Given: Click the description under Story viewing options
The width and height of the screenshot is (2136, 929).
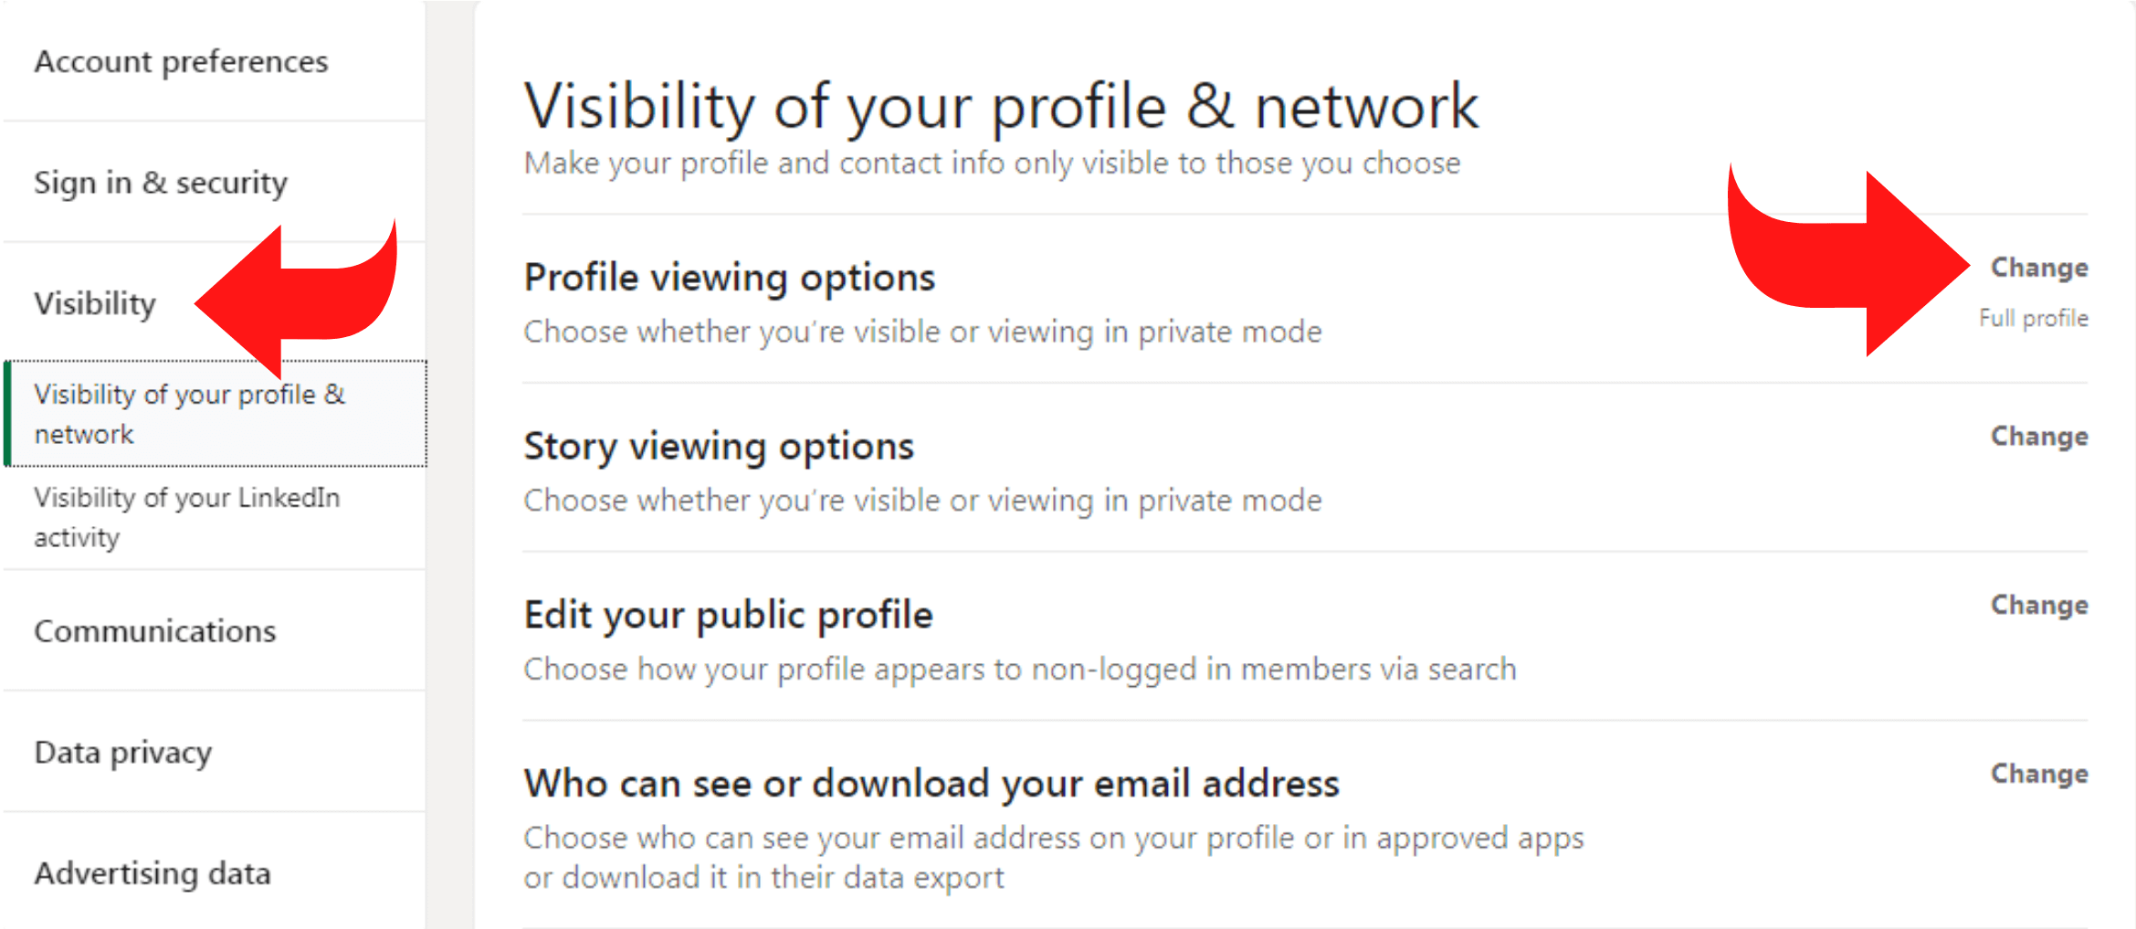Looking at the screenshot, I should point(922,501).
